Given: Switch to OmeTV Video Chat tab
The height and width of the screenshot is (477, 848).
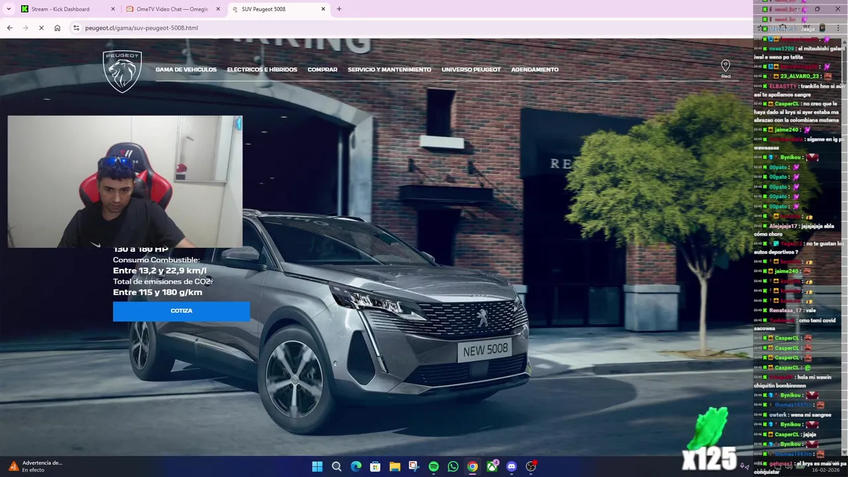Looking at the screenshot, I should 172,9.
